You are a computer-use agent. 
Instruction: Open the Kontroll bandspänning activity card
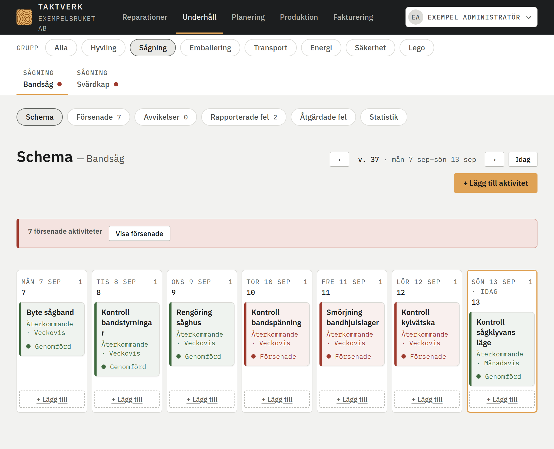[x=277, y=334]
